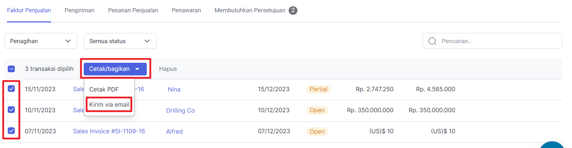Viewport: 572px width, 148px height.
Task: Open the Membutuhkan Persetujuan tab
Action: tap(250, 11)
